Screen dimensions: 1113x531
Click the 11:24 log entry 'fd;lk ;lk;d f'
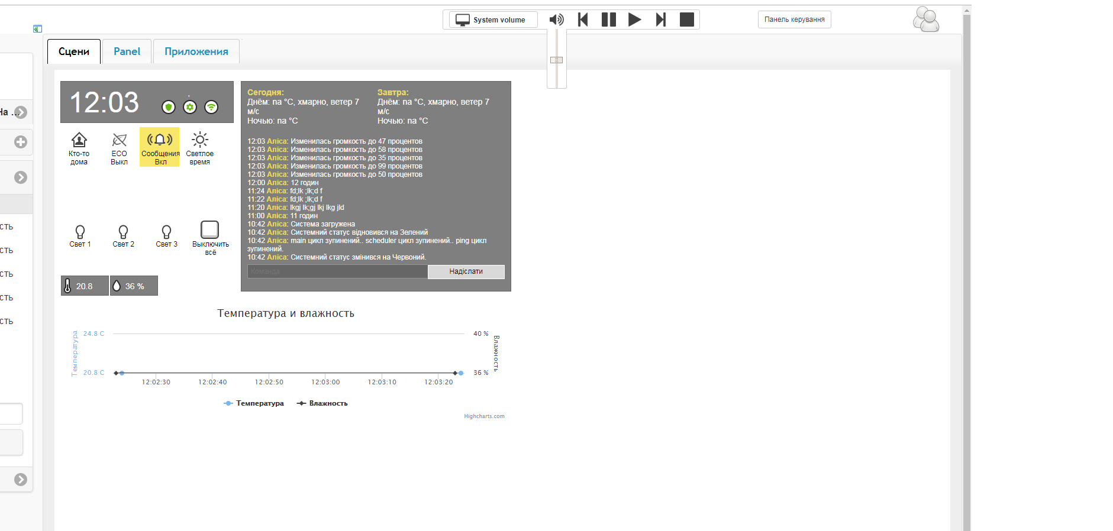[x=285, y=191]
